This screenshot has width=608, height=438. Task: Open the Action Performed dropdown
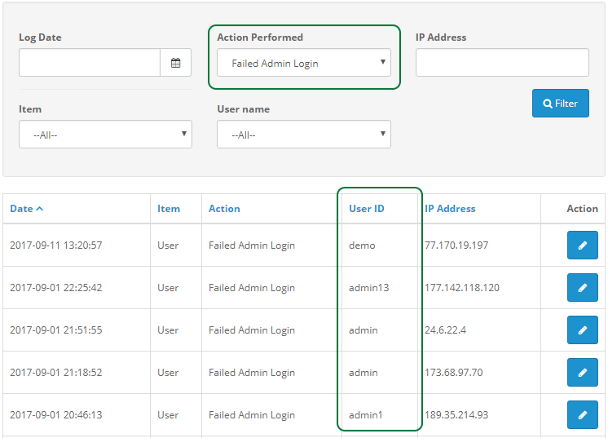tap(304, 63)
